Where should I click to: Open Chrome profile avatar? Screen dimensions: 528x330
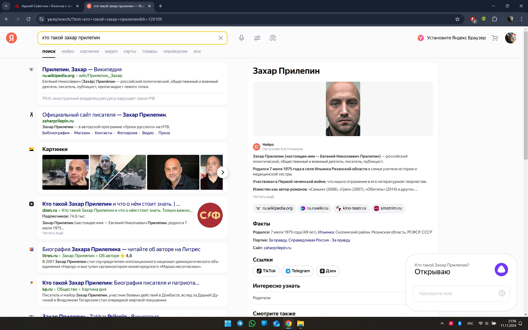tap(511, 19)
